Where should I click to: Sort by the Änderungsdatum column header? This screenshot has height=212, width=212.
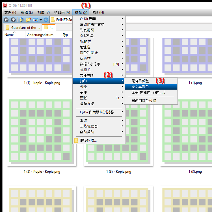tap(43, 35)
